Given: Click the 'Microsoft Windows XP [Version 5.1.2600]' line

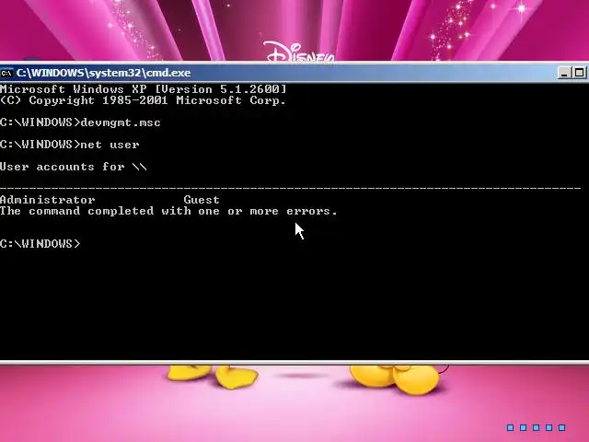Looking at the screenshot, I should pos(144,89).
